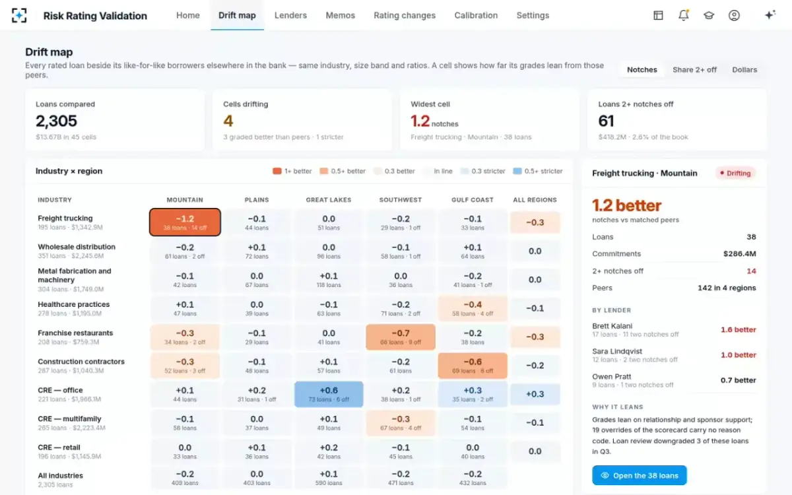Open the Lenders tab
792x495 pixels.
(x=290, y=15)
